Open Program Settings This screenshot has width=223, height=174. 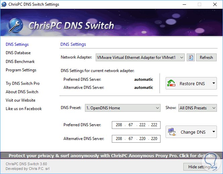coord(21,70)
